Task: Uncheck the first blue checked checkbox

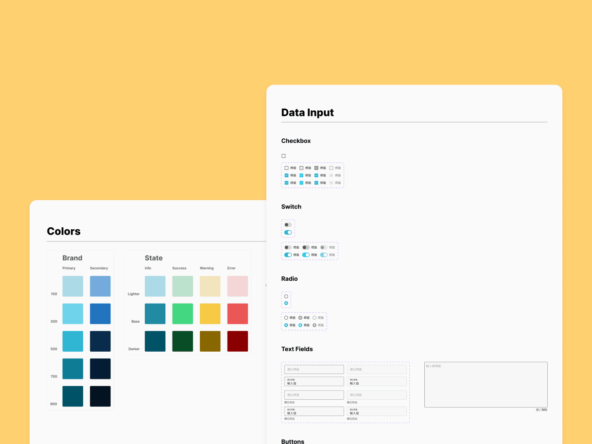Action: tap(286, 175)
